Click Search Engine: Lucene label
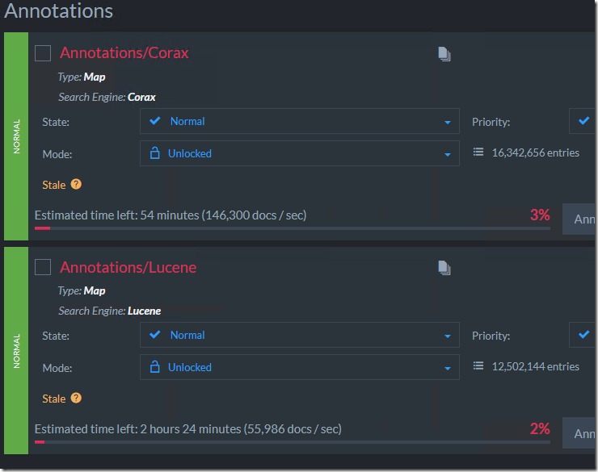 [x=109, y=311]
